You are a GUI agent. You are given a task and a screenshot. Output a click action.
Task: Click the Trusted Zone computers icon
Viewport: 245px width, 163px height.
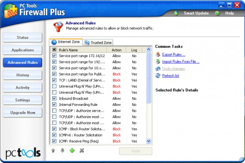pyautogui.click(x=87, y=43)
